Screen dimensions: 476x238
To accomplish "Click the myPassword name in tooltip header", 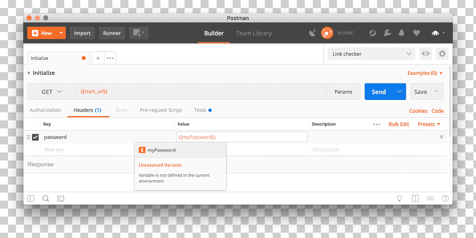I will (x=162, y=150).
